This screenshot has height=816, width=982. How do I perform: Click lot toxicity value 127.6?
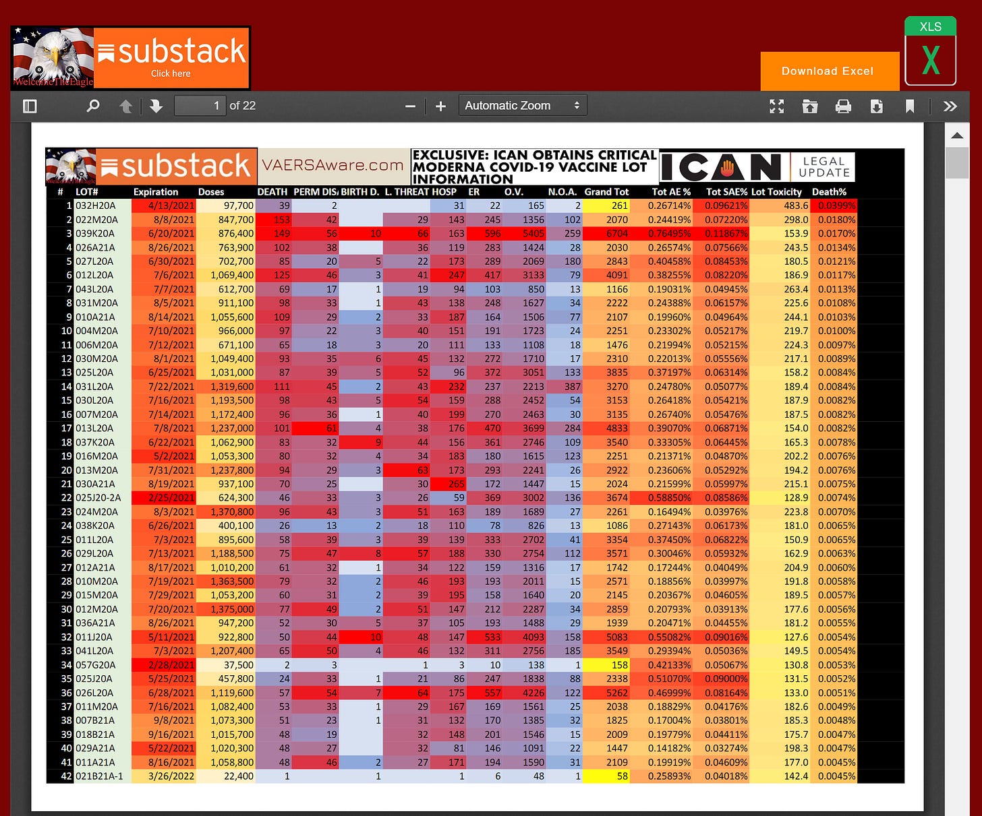[796, 637]
